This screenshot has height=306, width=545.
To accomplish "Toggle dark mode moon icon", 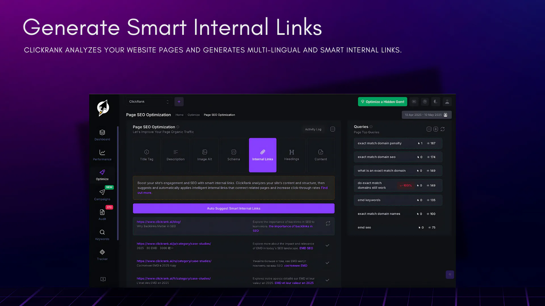I will click(x=436, y=102).
